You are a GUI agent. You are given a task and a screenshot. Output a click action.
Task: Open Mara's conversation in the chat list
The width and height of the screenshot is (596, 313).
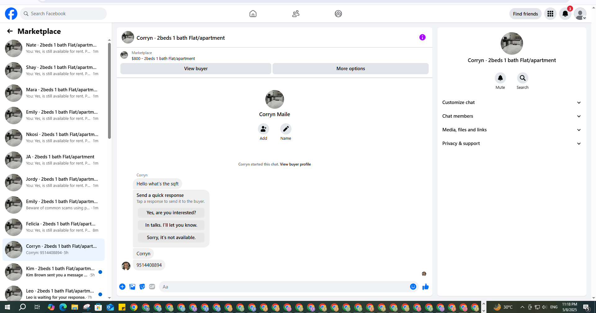pyautogui.click(x=53, y=93)
